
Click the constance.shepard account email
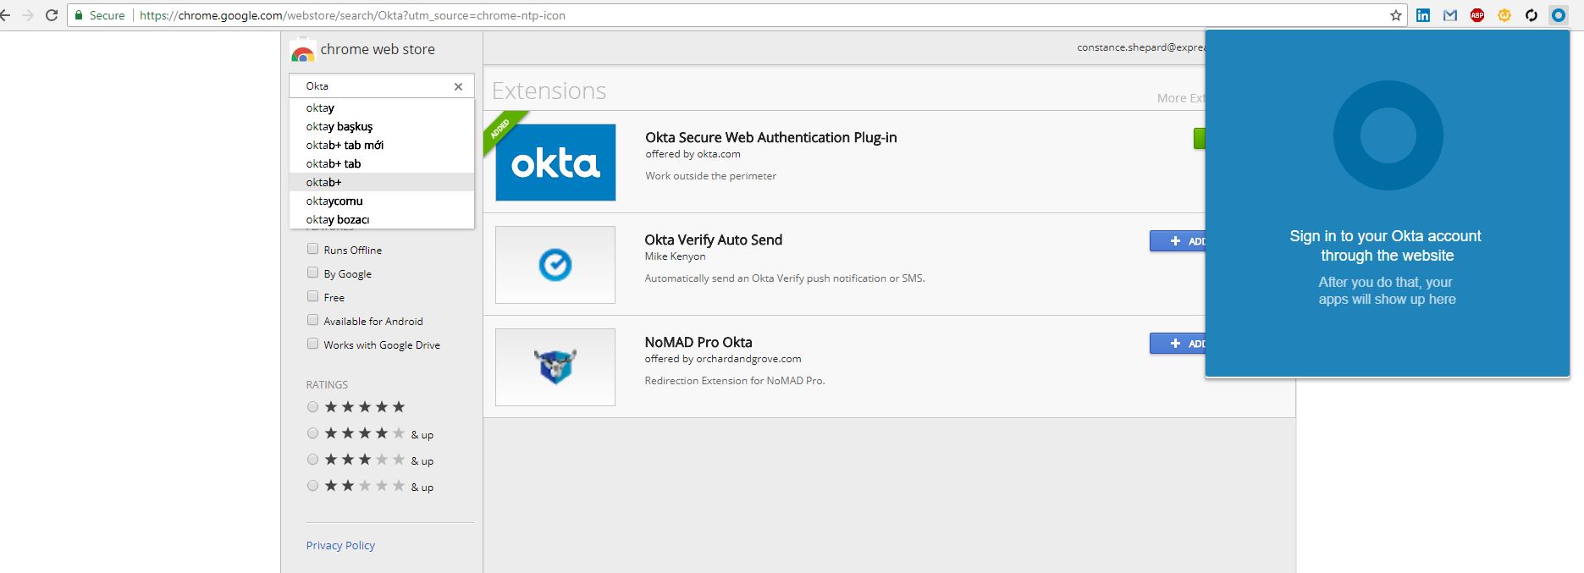[1141, 47]
